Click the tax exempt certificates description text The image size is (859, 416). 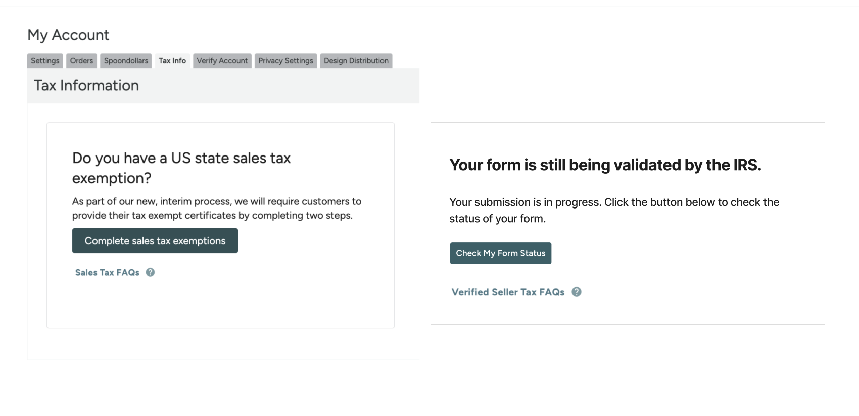[x=216, y=208]
